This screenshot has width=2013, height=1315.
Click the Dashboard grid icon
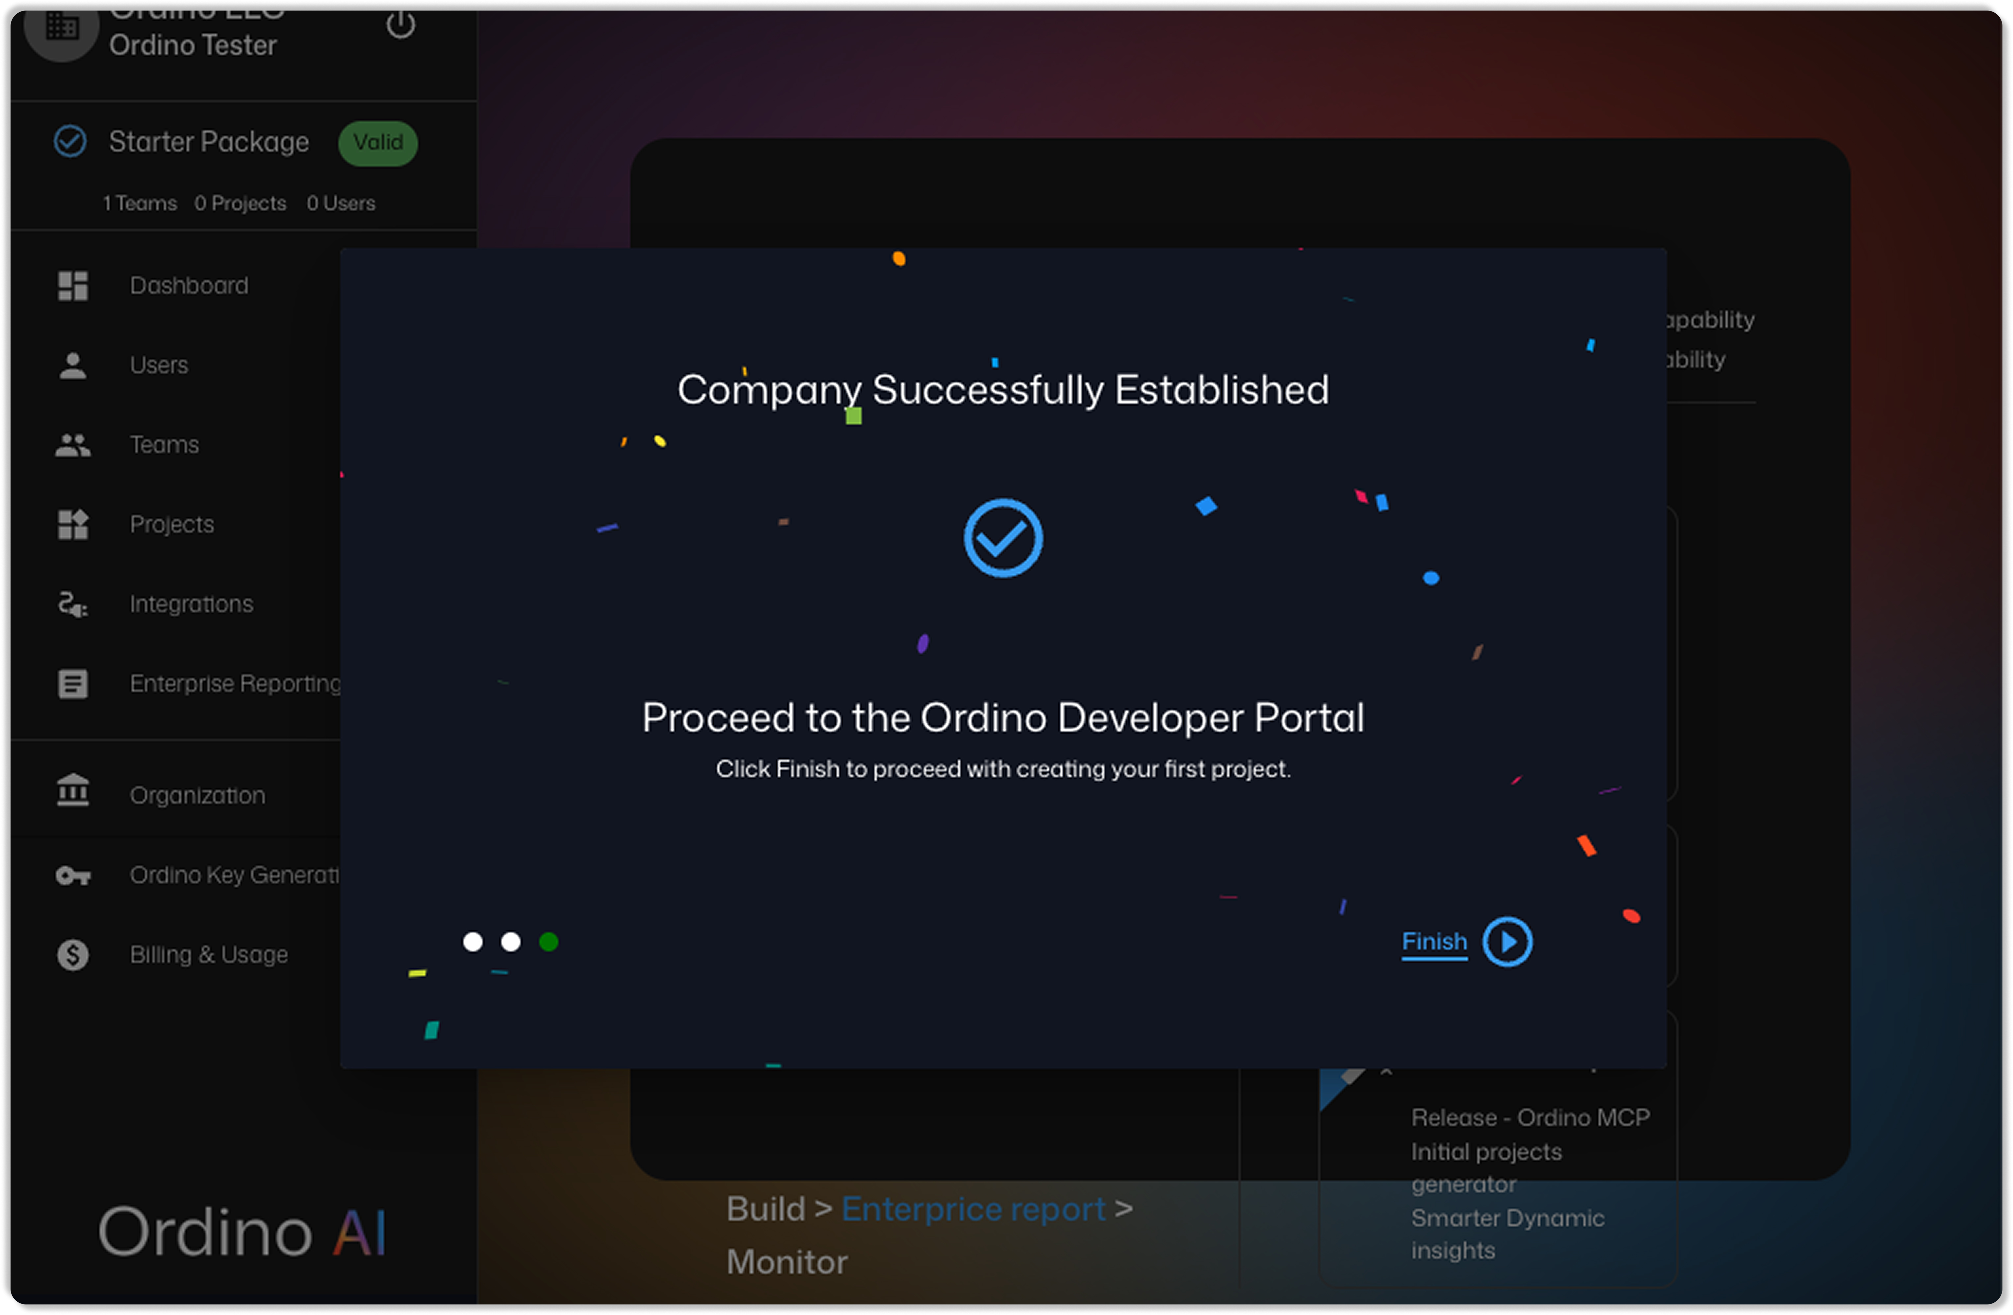point(73,285)
